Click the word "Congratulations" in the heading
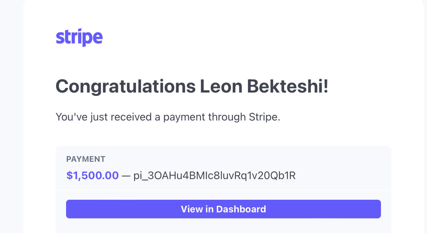The height and width of the screenshot is (233, 427). click(x=125, y=86)
